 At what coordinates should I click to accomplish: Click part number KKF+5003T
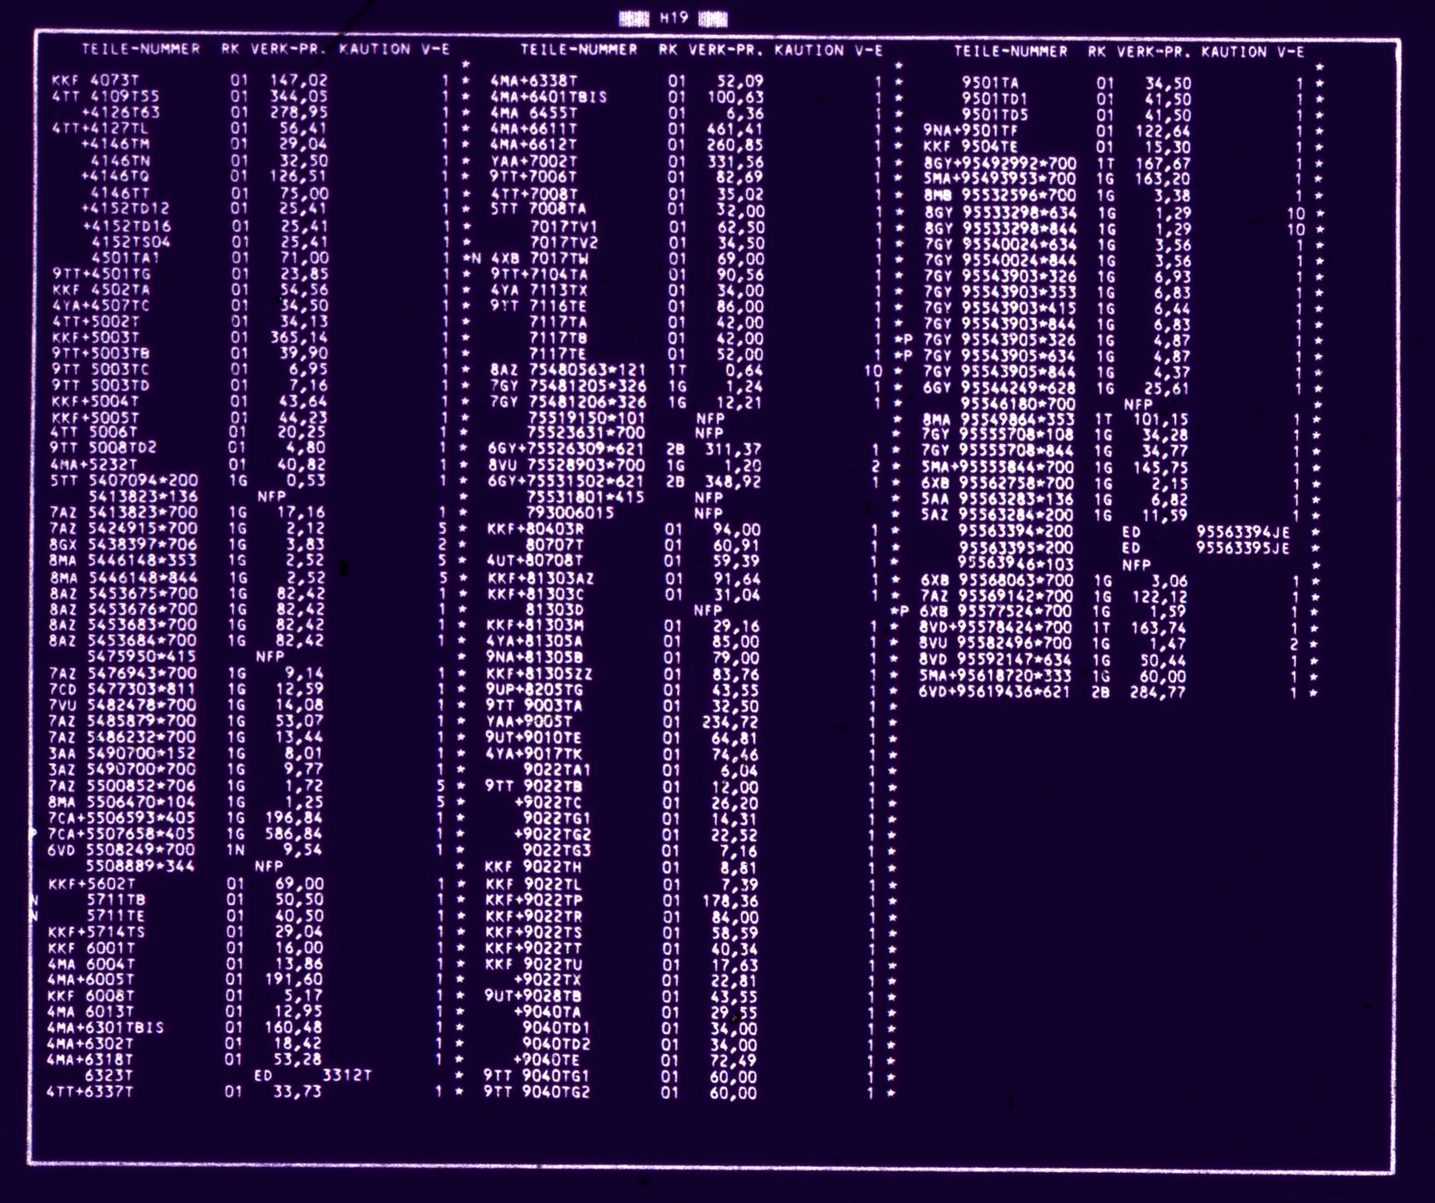96,338
